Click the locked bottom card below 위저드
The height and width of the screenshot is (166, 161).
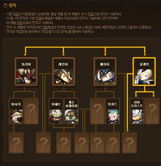coord(113,143)
